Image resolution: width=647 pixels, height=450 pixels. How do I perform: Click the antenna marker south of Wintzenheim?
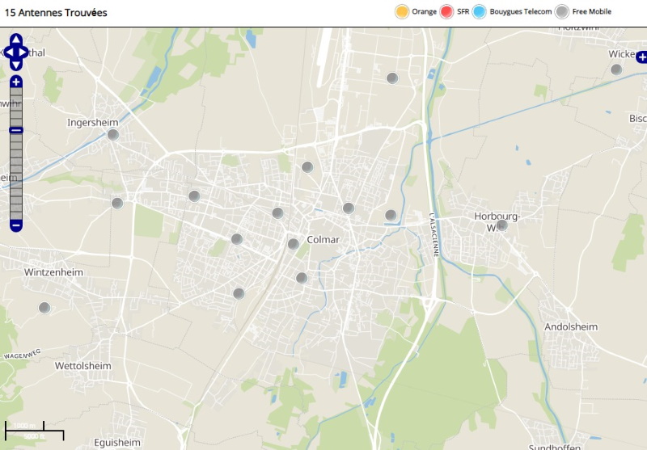[x=44, y=308]
